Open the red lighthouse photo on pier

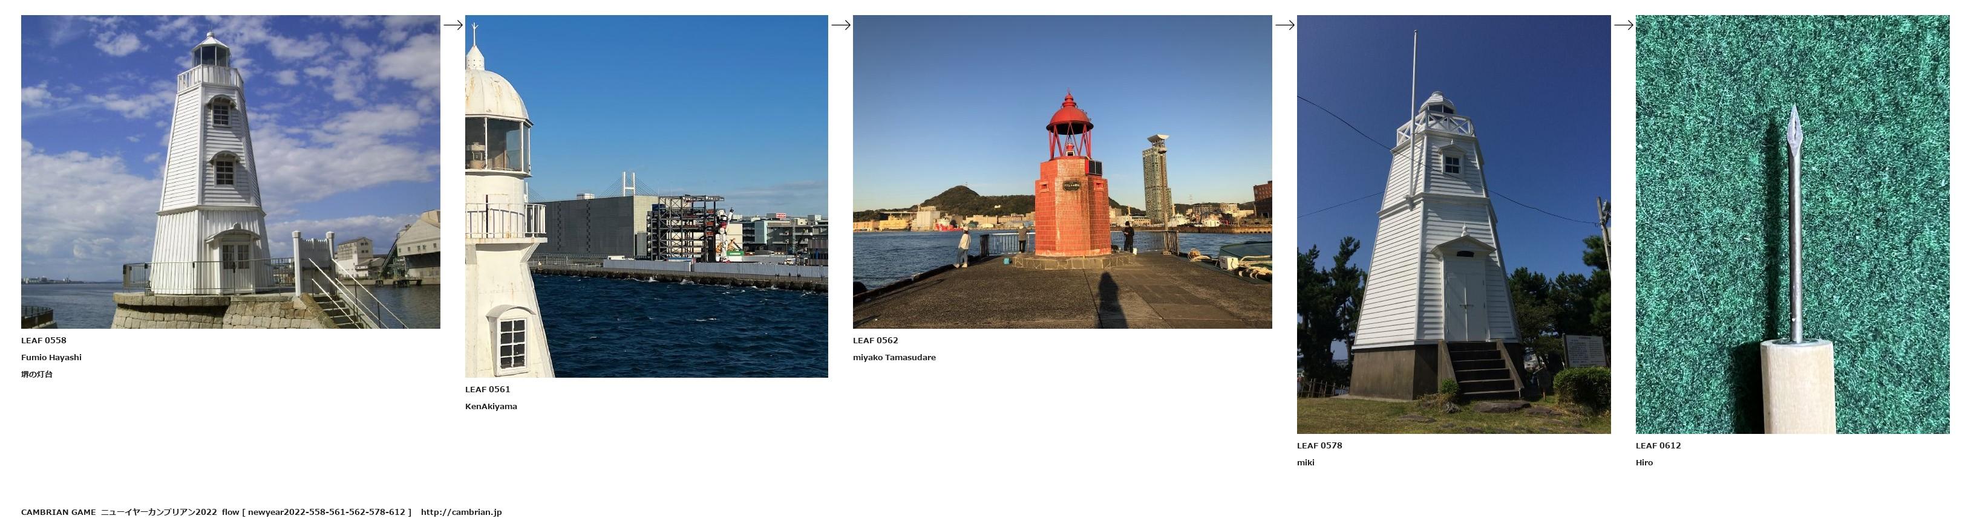click(x=1061, y=172)
